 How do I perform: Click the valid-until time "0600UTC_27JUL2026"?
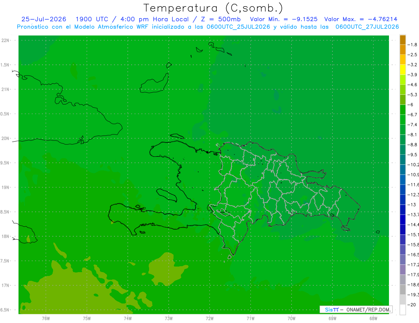(x=367, y=27)
